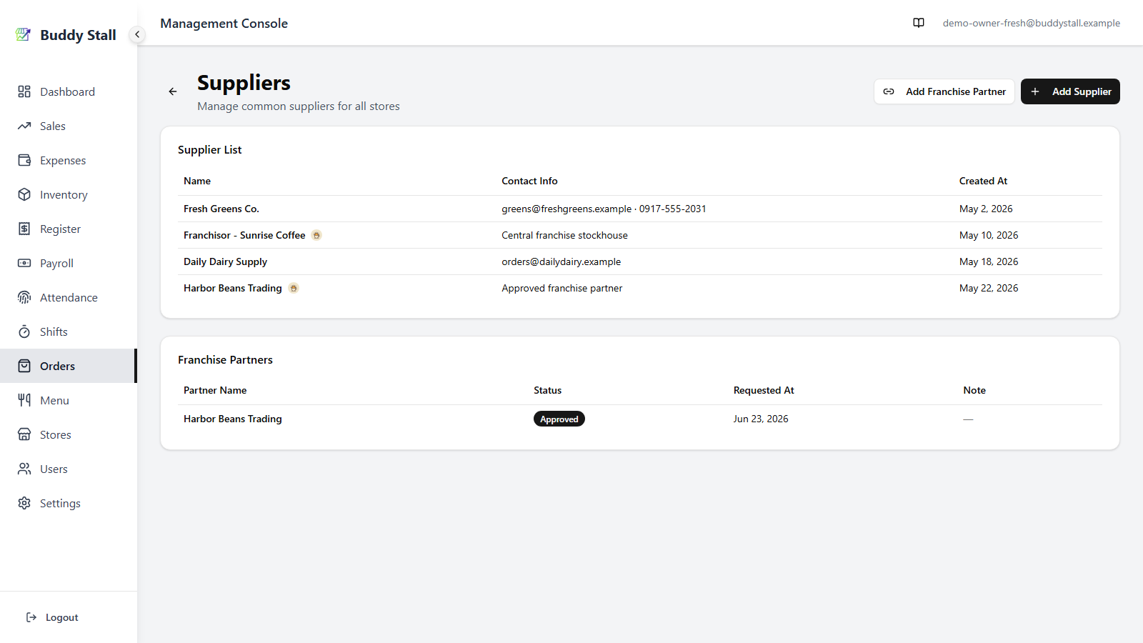Viewport: 1143px width, 643px height.
Task: Click the Add Supplier button
Action: click(1070, 91)
